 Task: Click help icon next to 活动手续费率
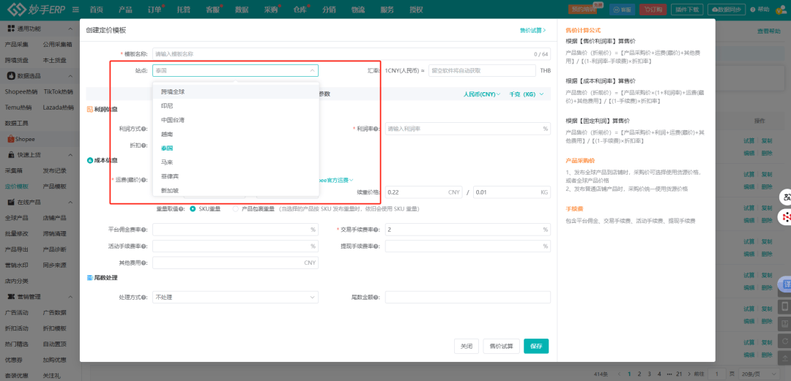pyautogui.click(x=144, y=246)
